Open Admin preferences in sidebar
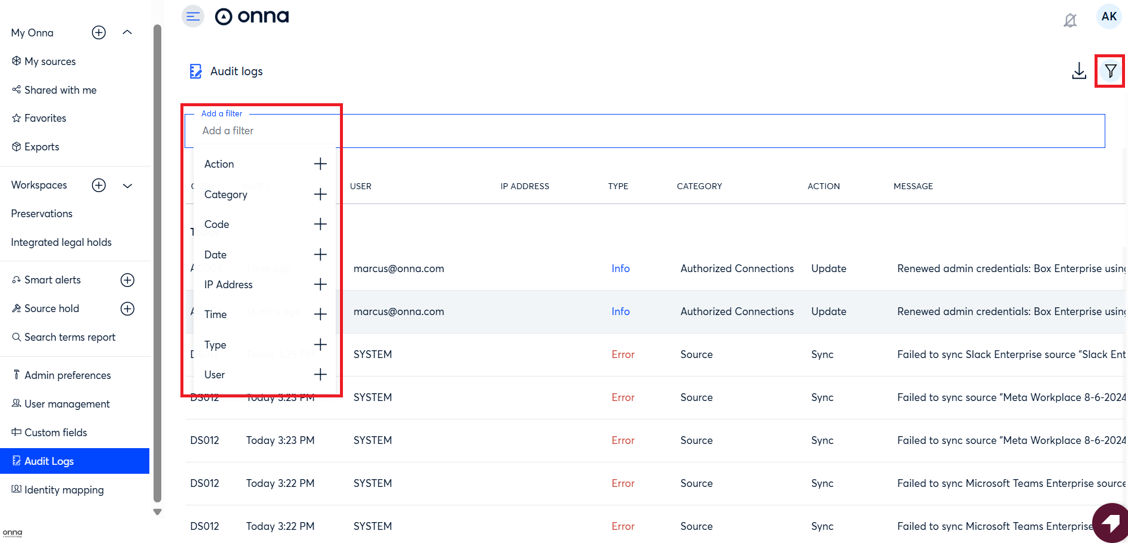The height and width of the screenshot is (543, 1128). [68, 375]
